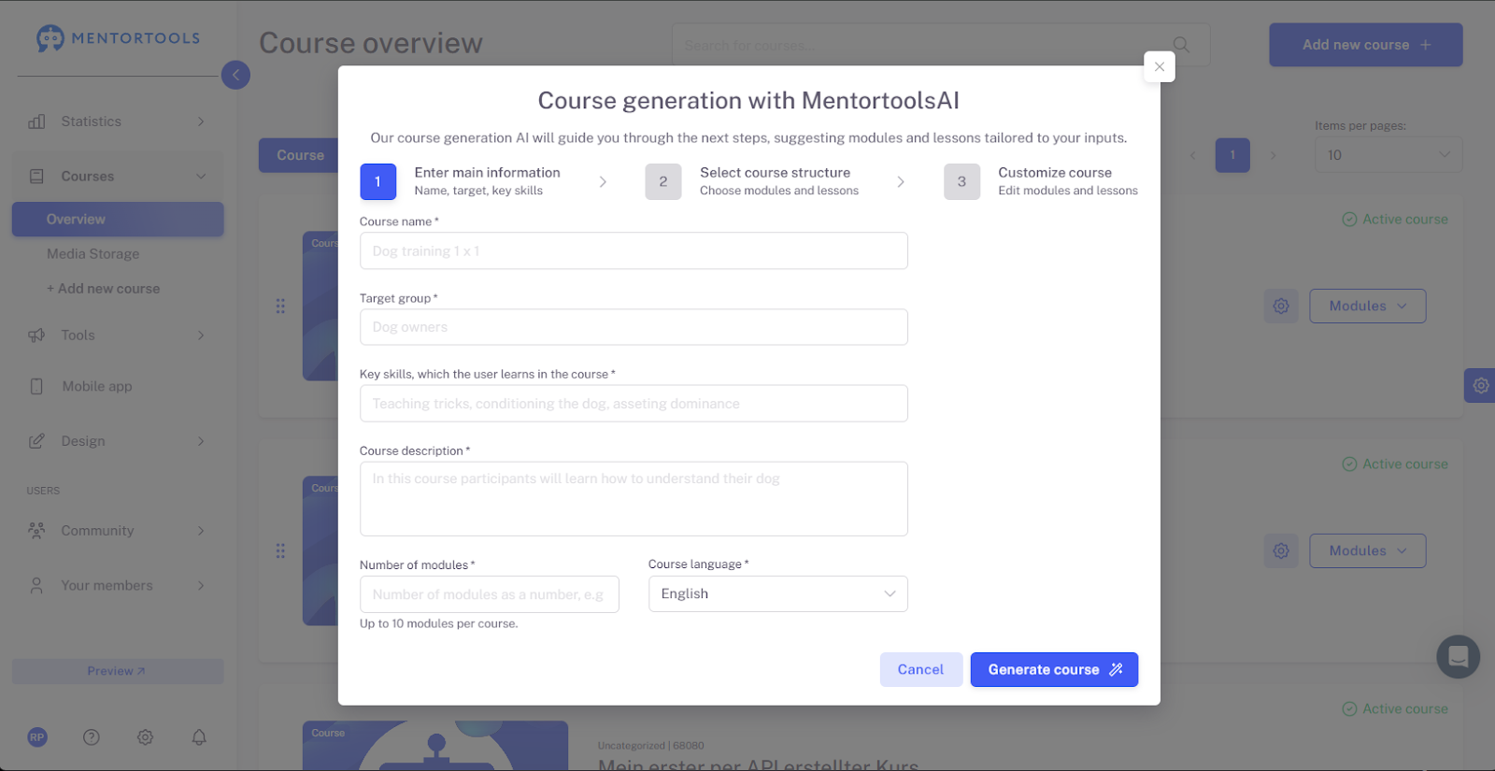The image size is (1495, 771).
Task: Focus the Key skills field
Action: [x=634, y=404]
